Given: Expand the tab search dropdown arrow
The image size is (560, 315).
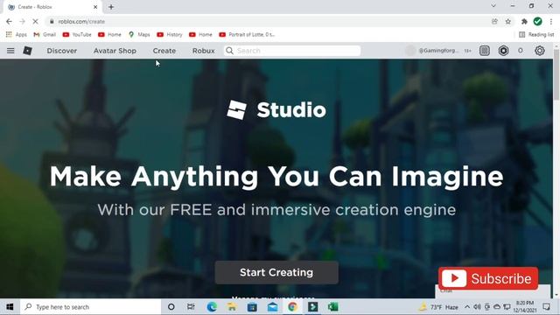Looking at the screenshot, I should click(493, 6).
